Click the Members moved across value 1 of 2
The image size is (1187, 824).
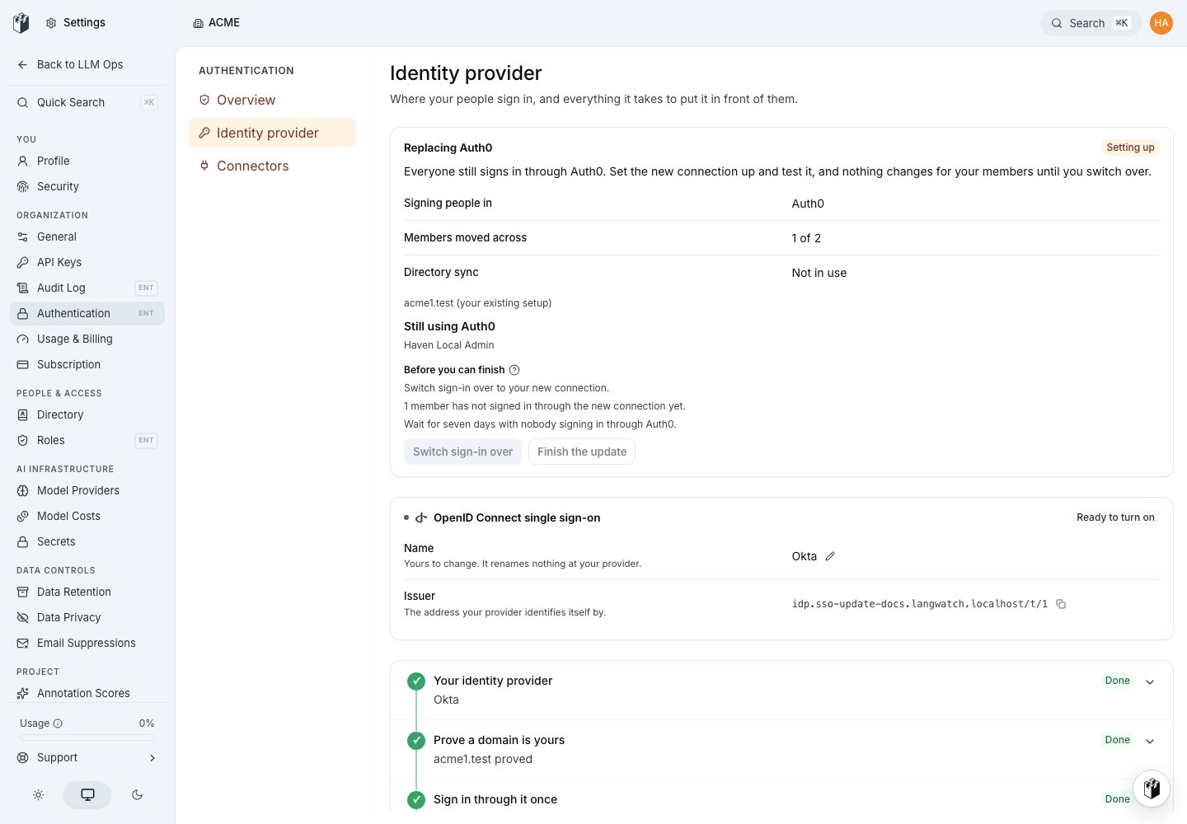(806, 238)
